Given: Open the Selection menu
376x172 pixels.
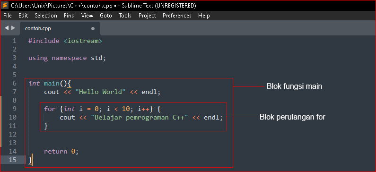Looking at the screenshot, I should pos(46,16).
